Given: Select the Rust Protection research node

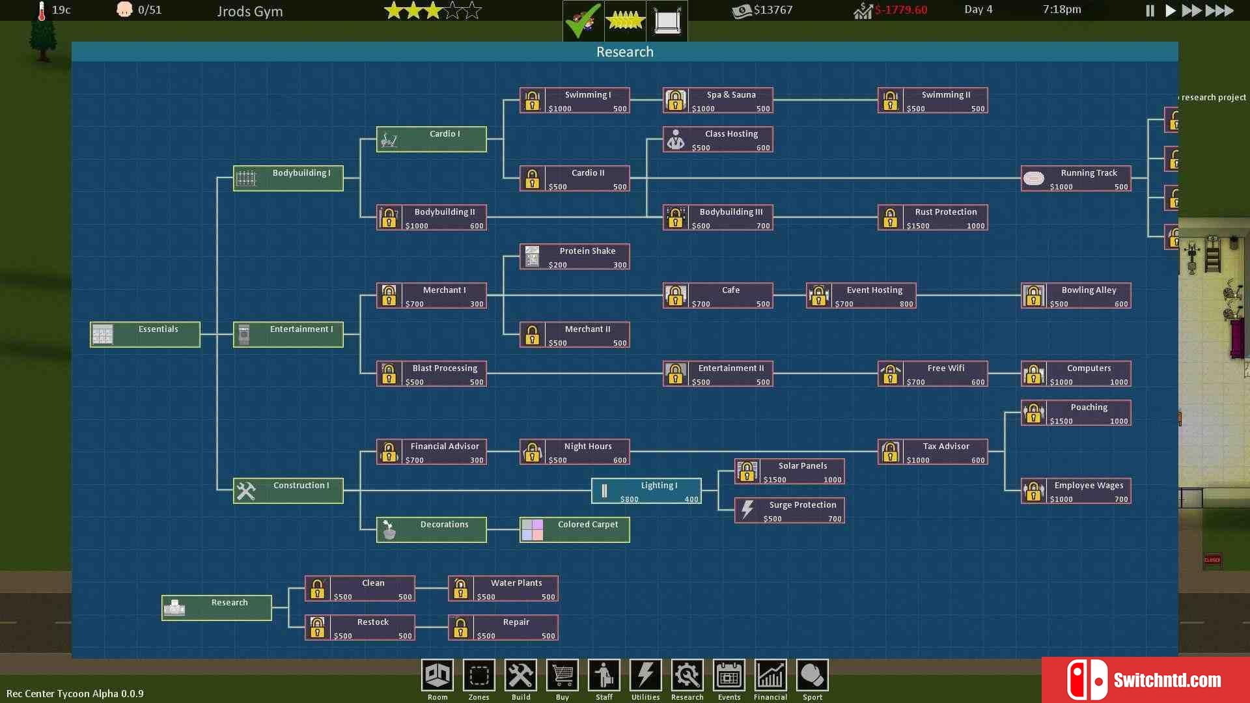Looking at the screenshot, I should tap(932, 217).
